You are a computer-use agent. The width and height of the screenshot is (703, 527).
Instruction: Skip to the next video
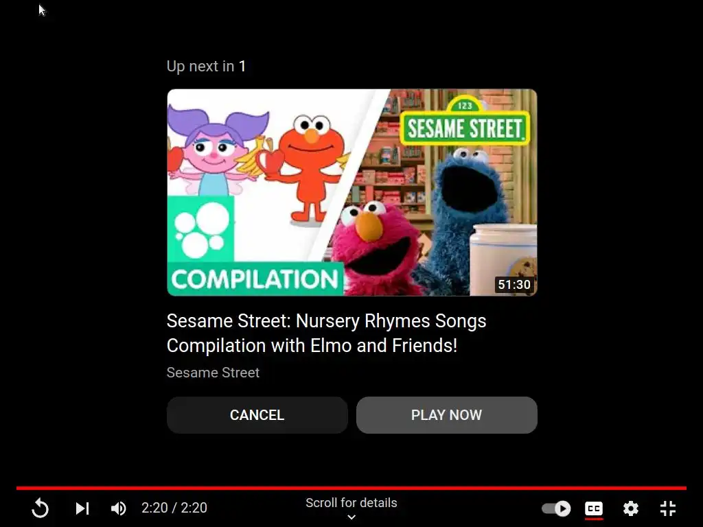(82, 508)
